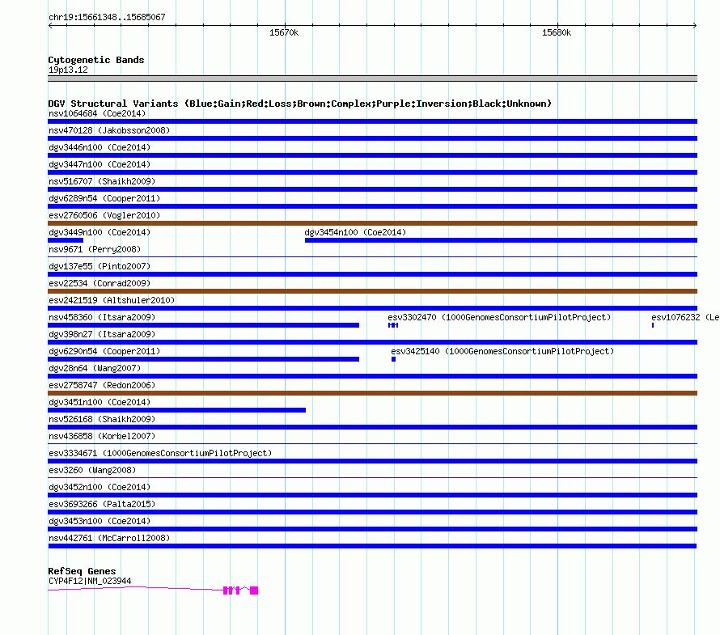
Task: Select the dgv3453n100 (Coe2014) label
Action: point(100,521)
